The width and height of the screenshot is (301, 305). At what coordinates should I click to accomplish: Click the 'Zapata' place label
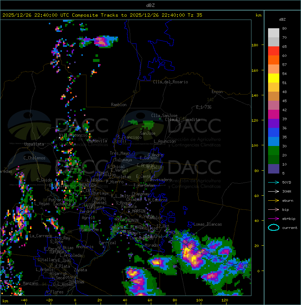pyautogui.click(x=80, y=270)
